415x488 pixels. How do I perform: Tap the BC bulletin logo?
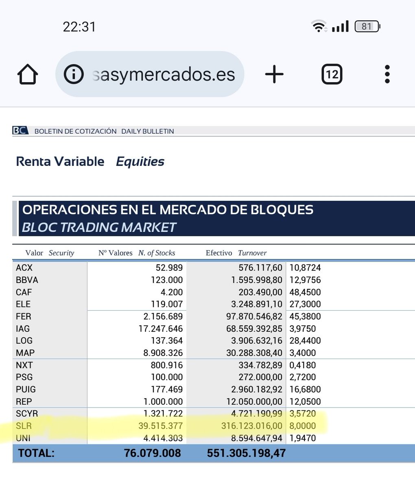[x=20, y=131]
